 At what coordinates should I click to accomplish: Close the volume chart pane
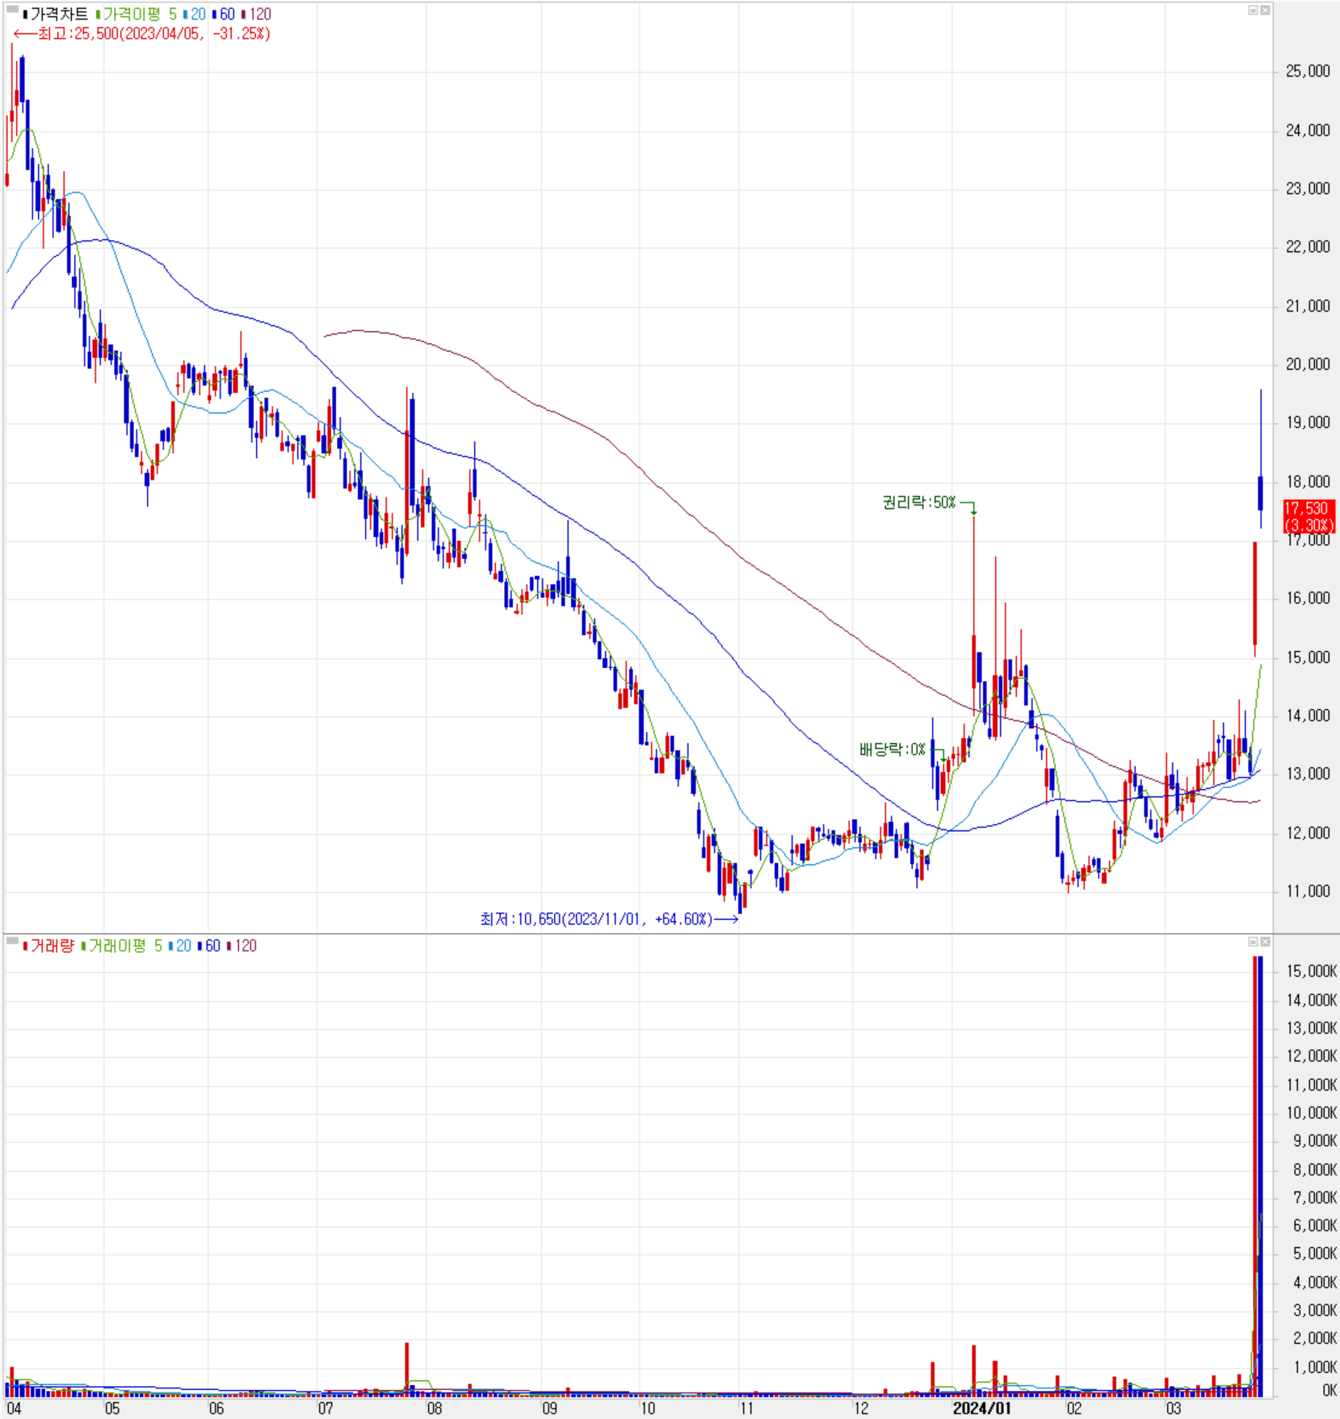(1265, 942)
